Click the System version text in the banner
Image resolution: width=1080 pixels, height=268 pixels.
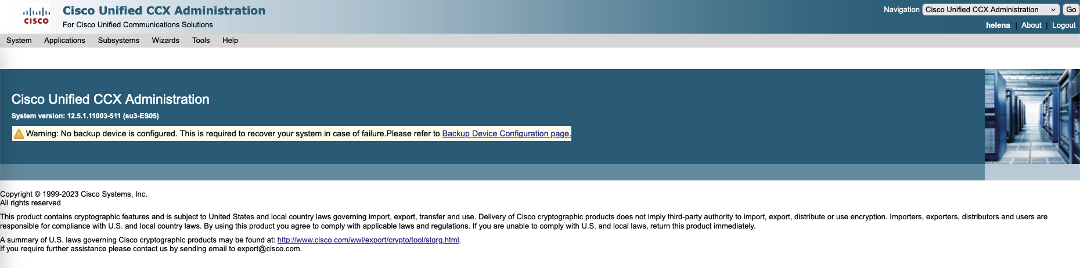(x=85, y=116)
